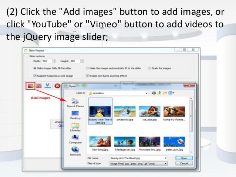Click the YouTube video toolbar icon
The width and height of the screenshot is (236, 177).
[x=39, y=86]
